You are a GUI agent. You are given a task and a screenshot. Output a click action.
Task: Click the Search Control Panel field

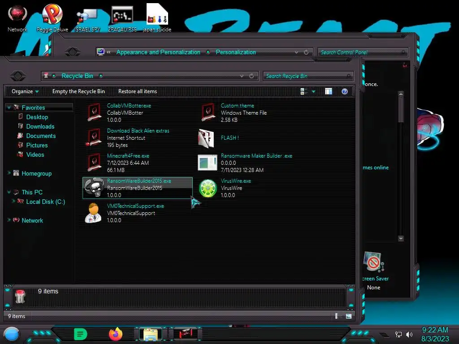point(363,52)
